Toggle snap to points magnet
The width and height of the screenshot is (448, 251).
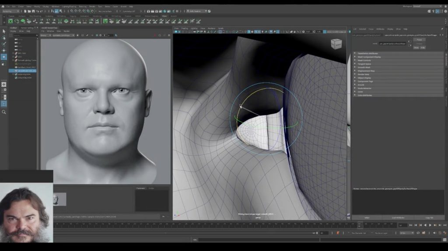80,11
